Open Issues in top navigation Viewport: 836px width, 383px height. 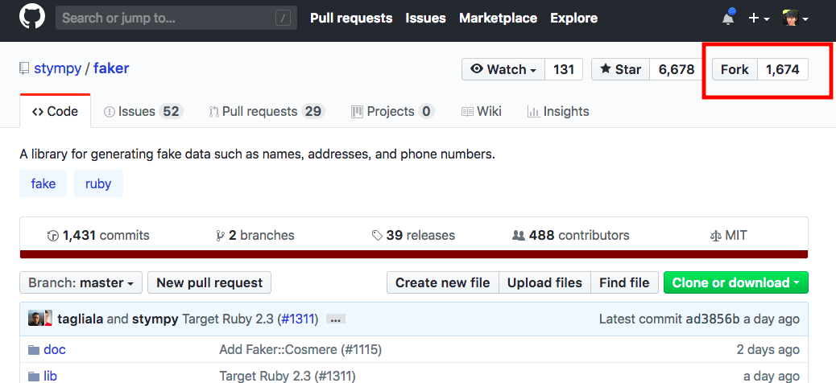pos(425,19)
